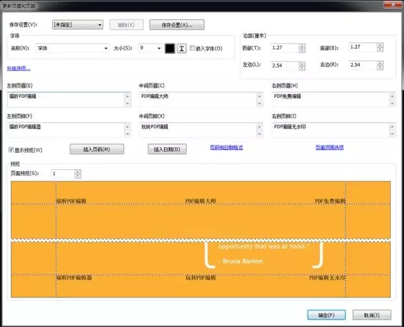Screen dimensions: 404x327
Task: Click down arrow of 中间页眉 scrollbar
Action: coord(259,104)
